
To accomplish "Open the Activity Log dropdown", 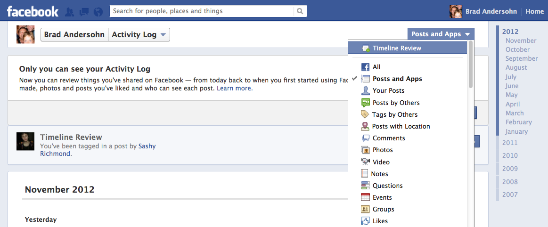I will (x=139, y=35).
